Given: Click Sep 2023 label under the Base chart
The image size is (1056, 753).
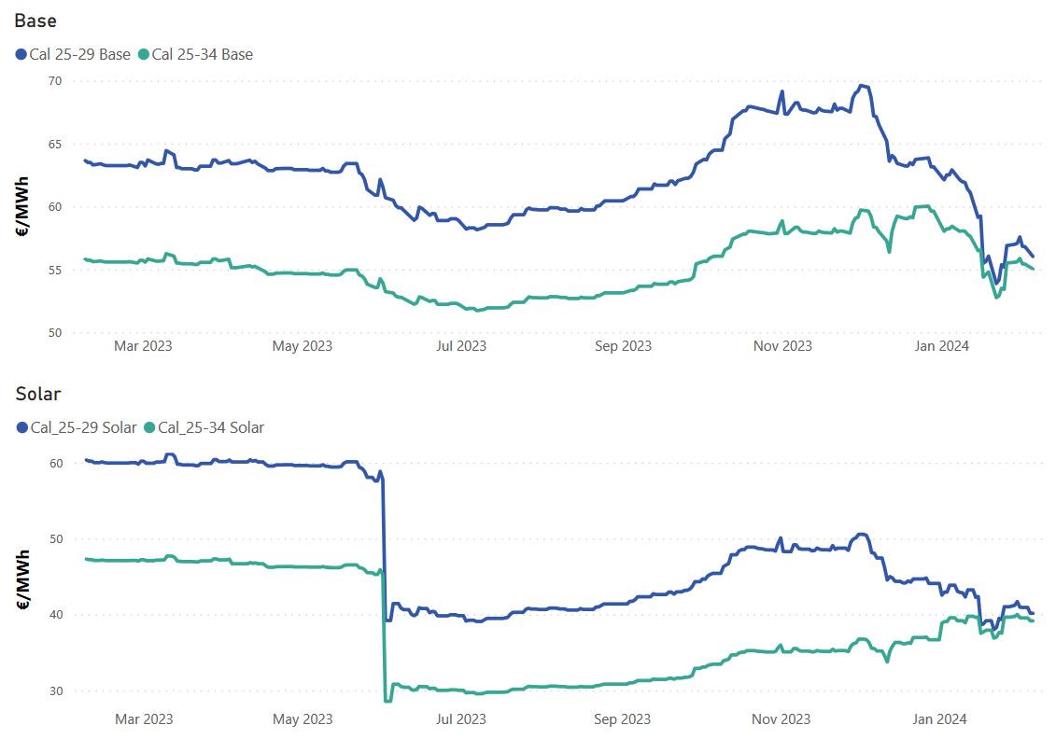Looking at the screenshot, I should pyautogui.click(x=623, y=346).
